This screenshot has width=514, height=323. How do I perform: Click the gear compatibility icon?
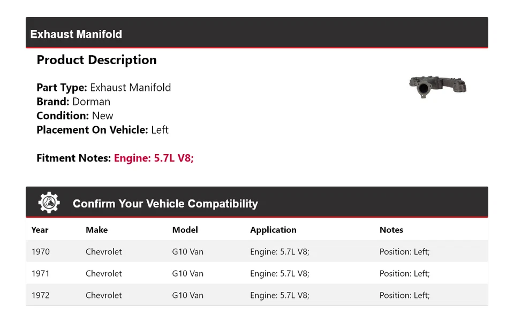49,203
